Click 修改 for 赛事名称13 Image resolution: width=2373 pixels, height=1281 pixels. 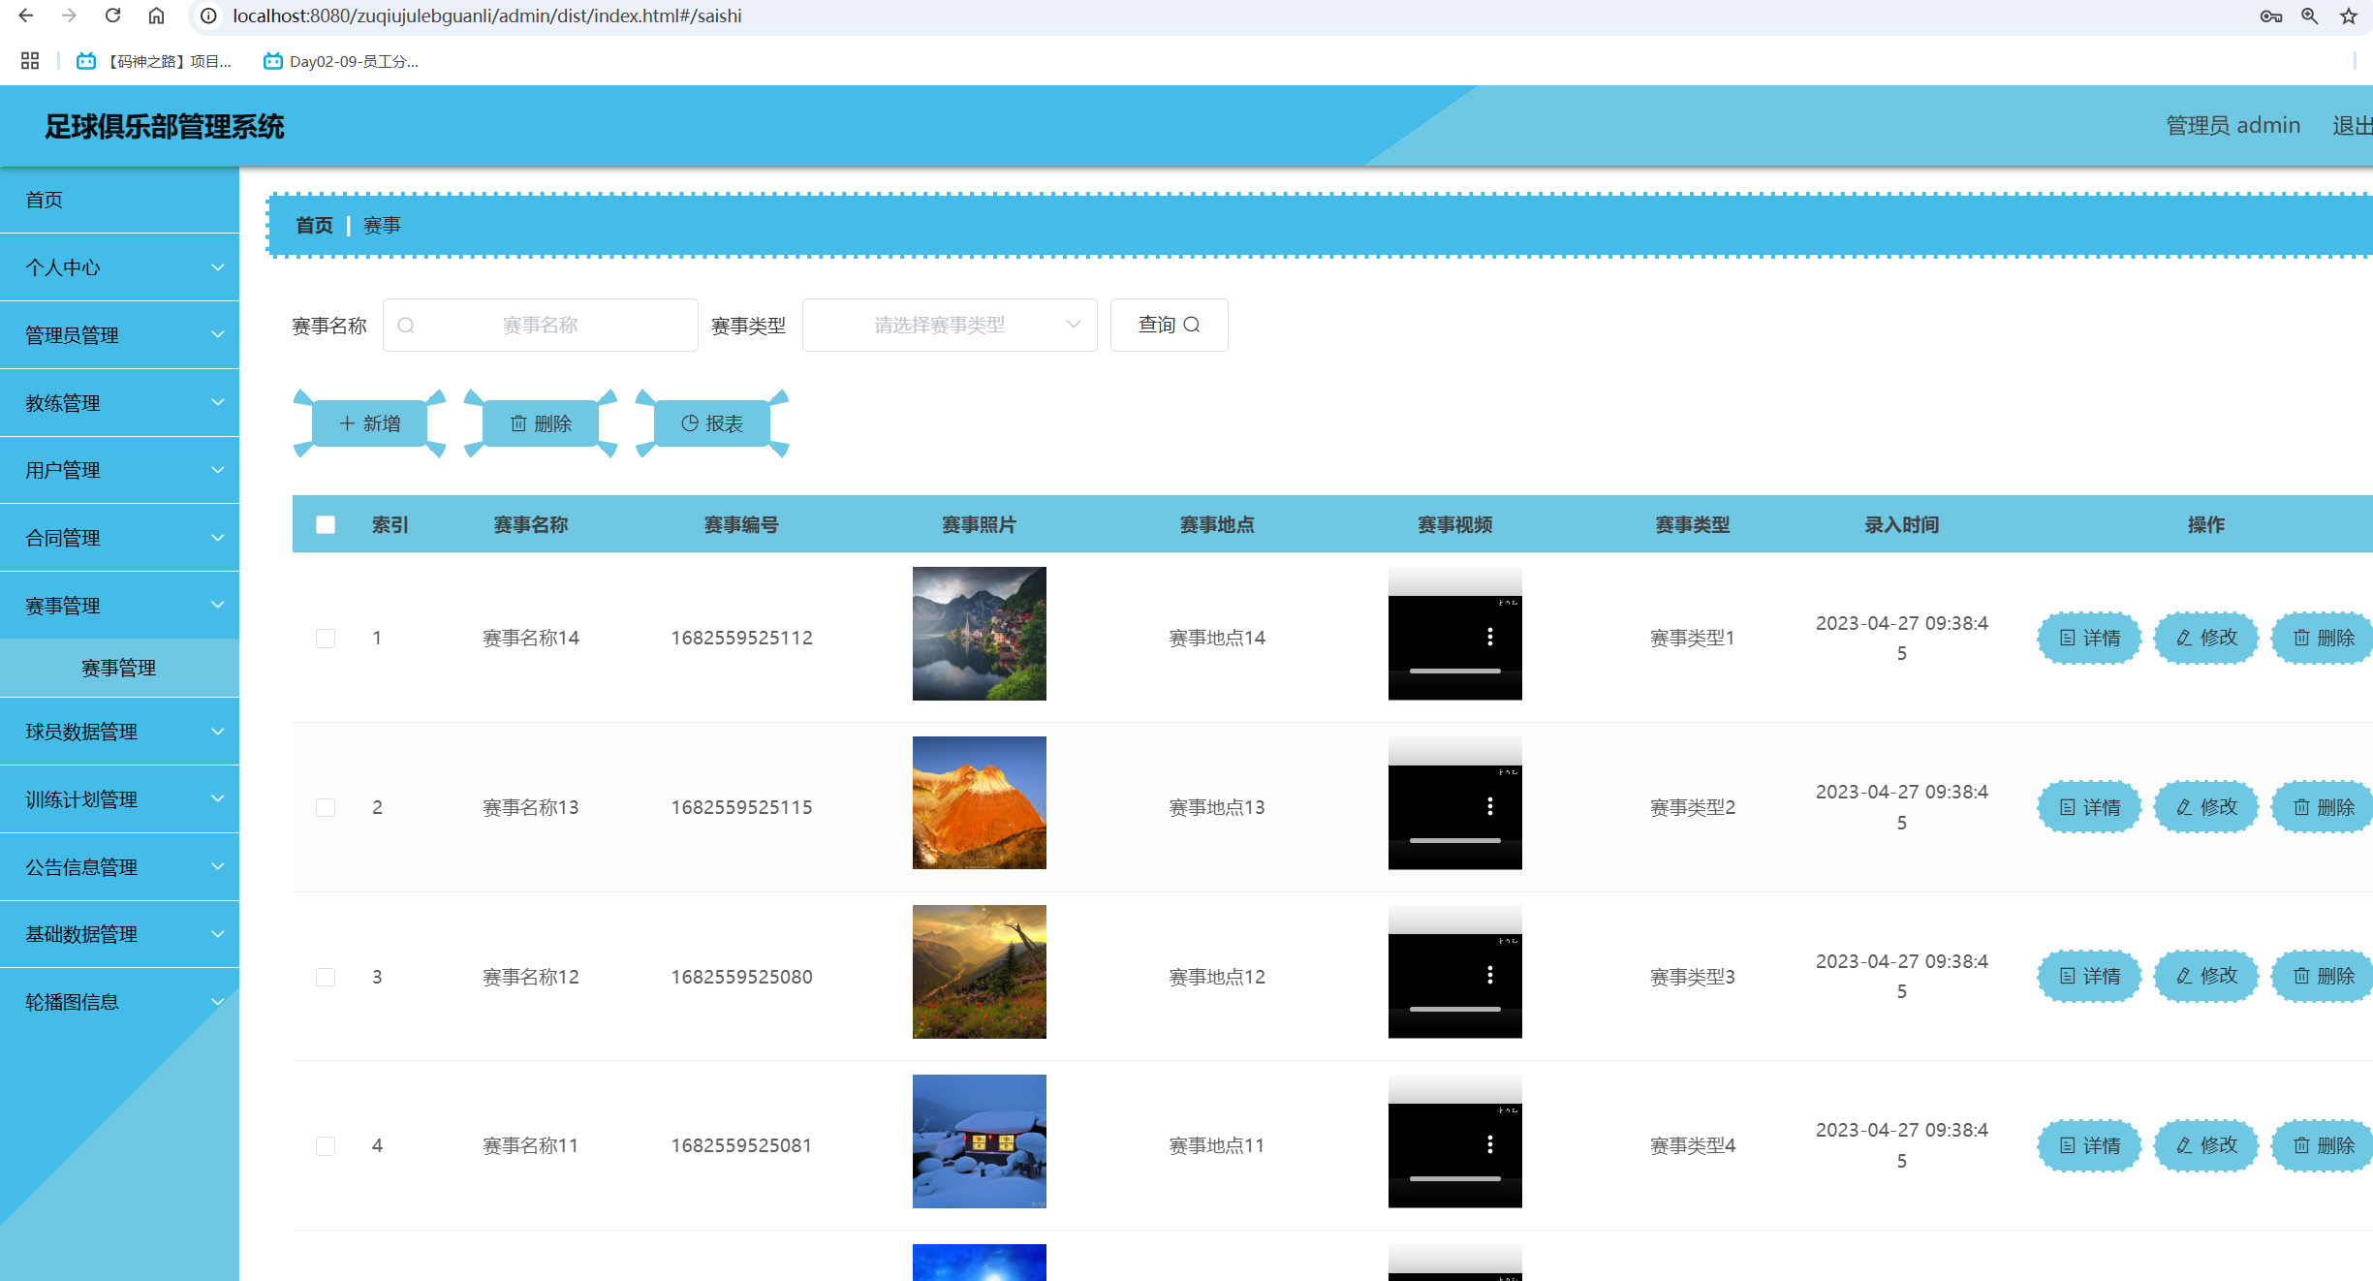(2206, 808)
